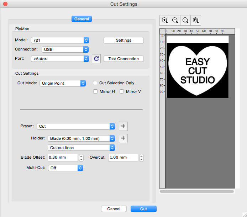Open the Cut Mode dropdown
247x217 pixels.
click(x=62, y=83)
